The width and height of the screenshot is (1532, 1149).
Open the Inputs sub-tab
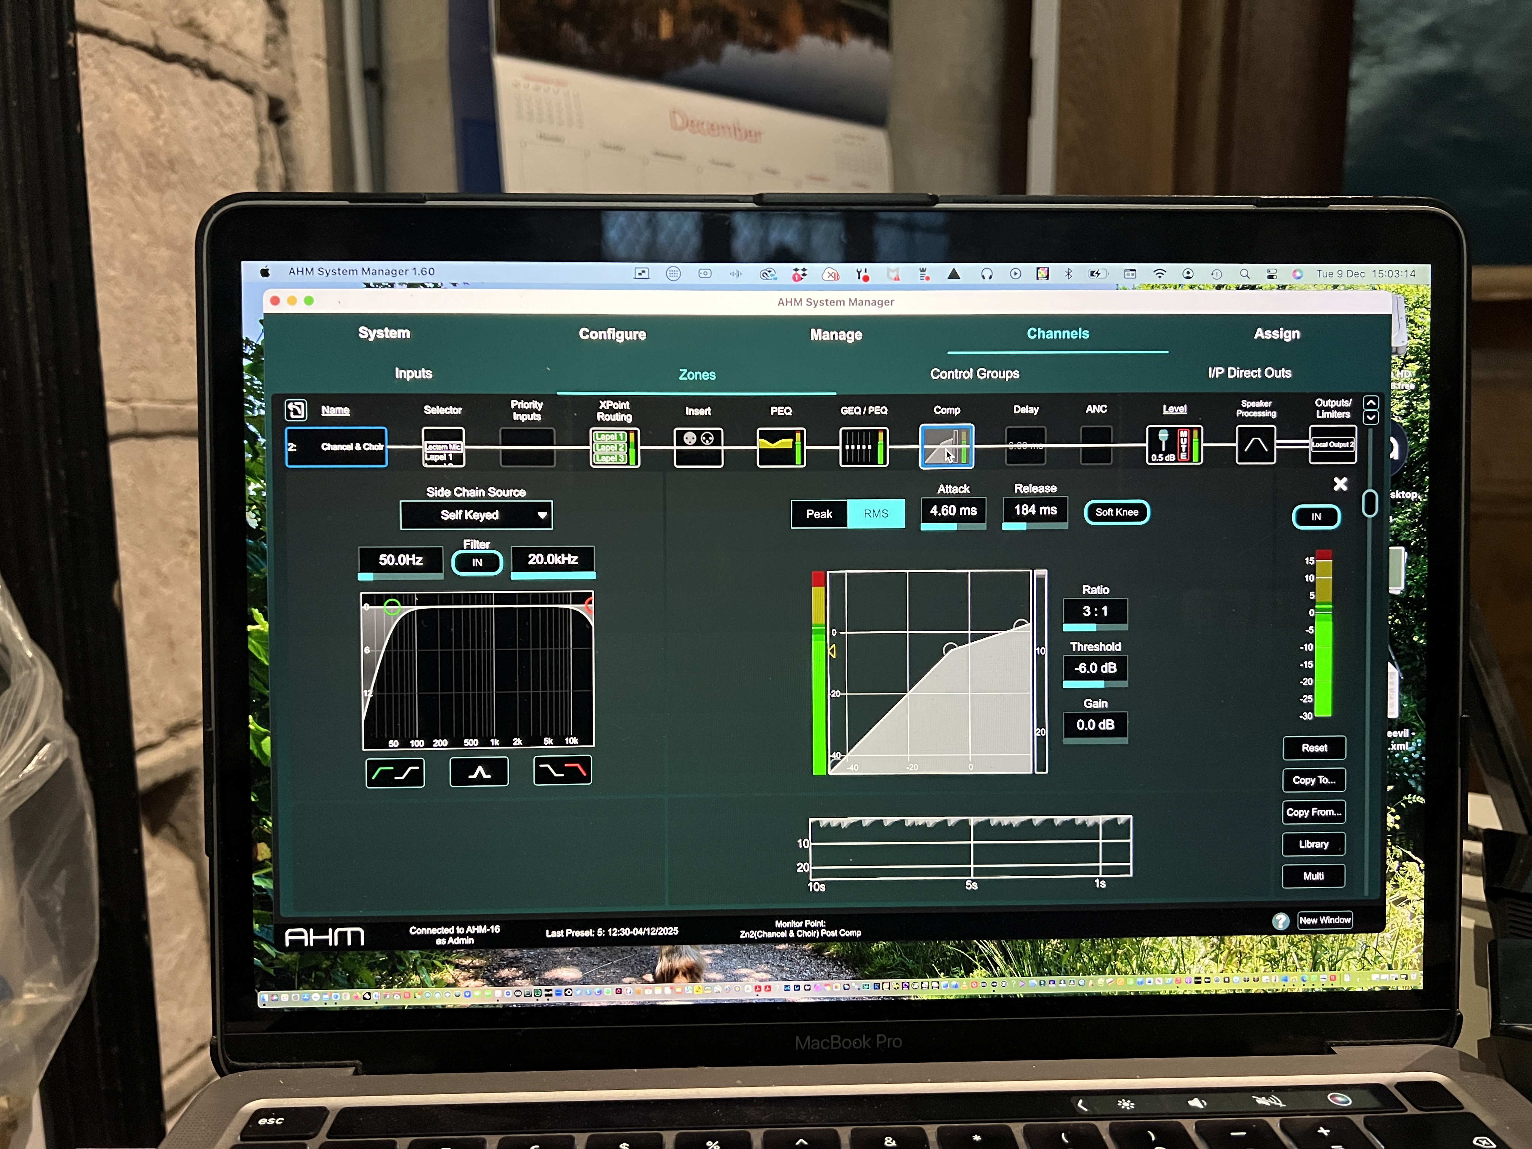tap(413, 373)
